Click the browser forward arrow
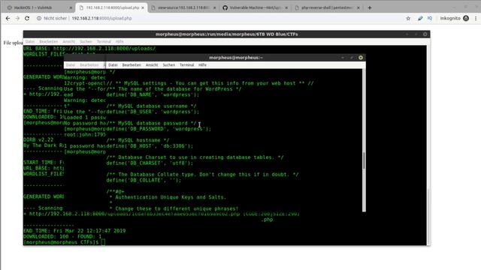The image size is (481, 270). point(17,18)
